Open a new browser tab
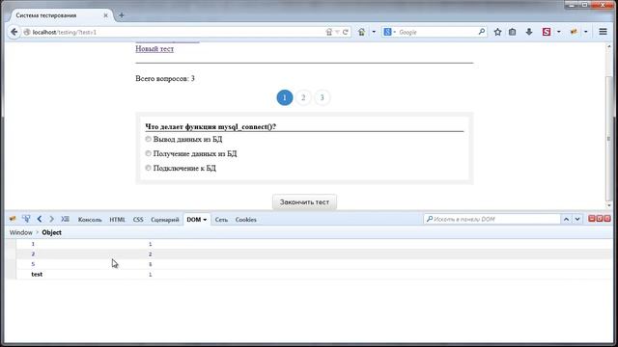The height and width of the screenshot is (347, 618). click(x=122, y=15)
